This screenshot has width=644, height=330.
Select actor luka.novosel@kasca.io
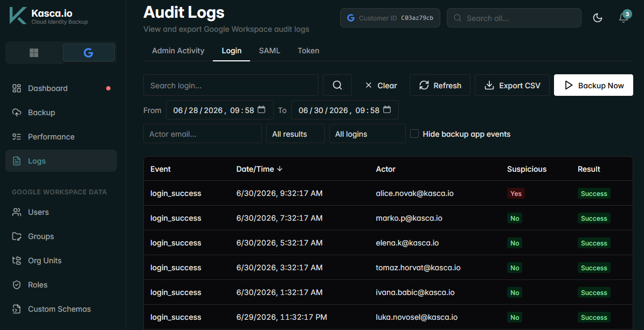pyautogui.click(x=417, y=317)
